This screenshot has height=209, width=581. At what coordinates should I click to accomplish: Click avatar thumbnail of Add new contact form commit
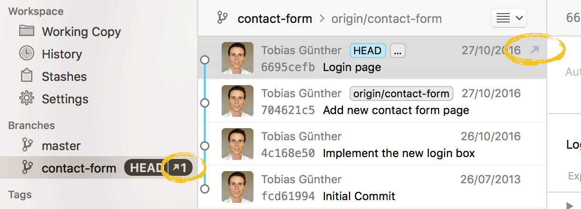(x=237, y=101)
